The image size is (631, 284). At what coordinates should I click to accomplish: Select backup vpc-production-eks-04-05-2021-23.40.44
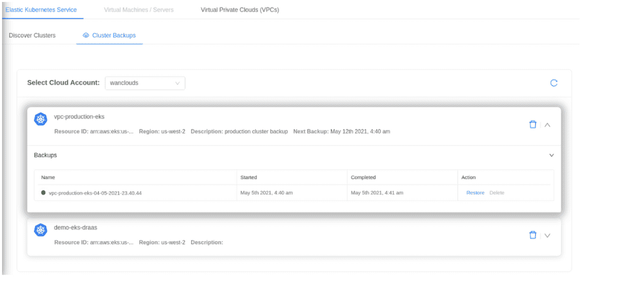95,193
